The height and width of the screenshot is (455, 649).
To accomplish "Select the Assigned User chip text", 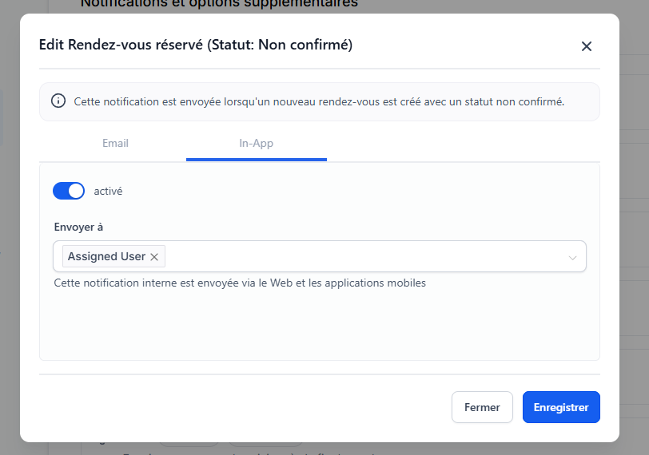I will [106, 257].
